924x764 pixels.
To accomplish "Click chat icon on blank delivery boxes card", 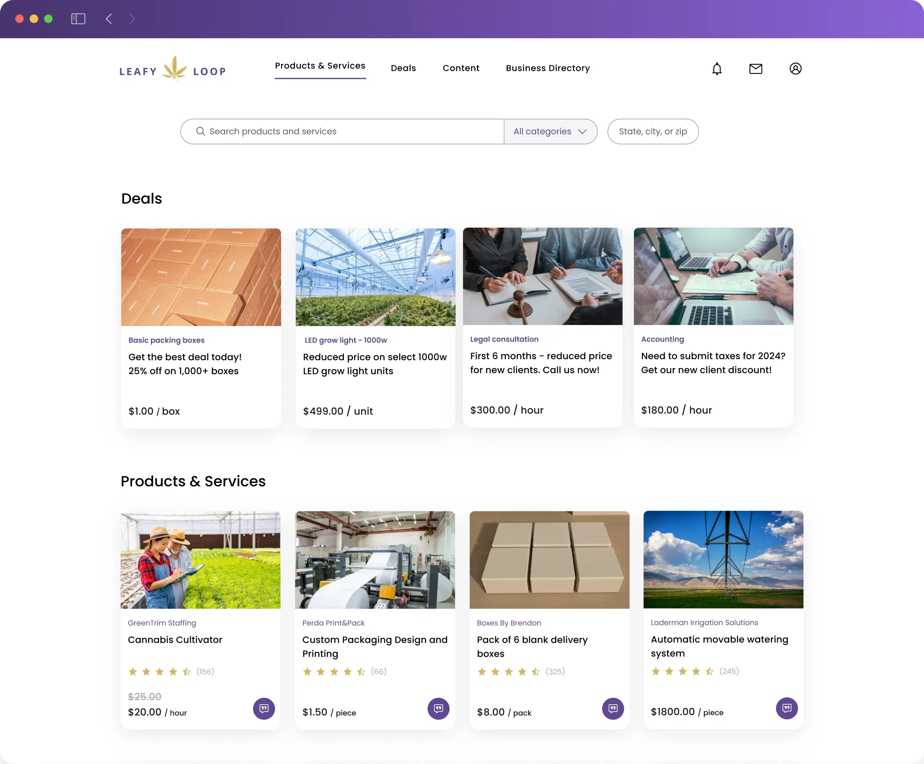I will [x=613, y=708].
